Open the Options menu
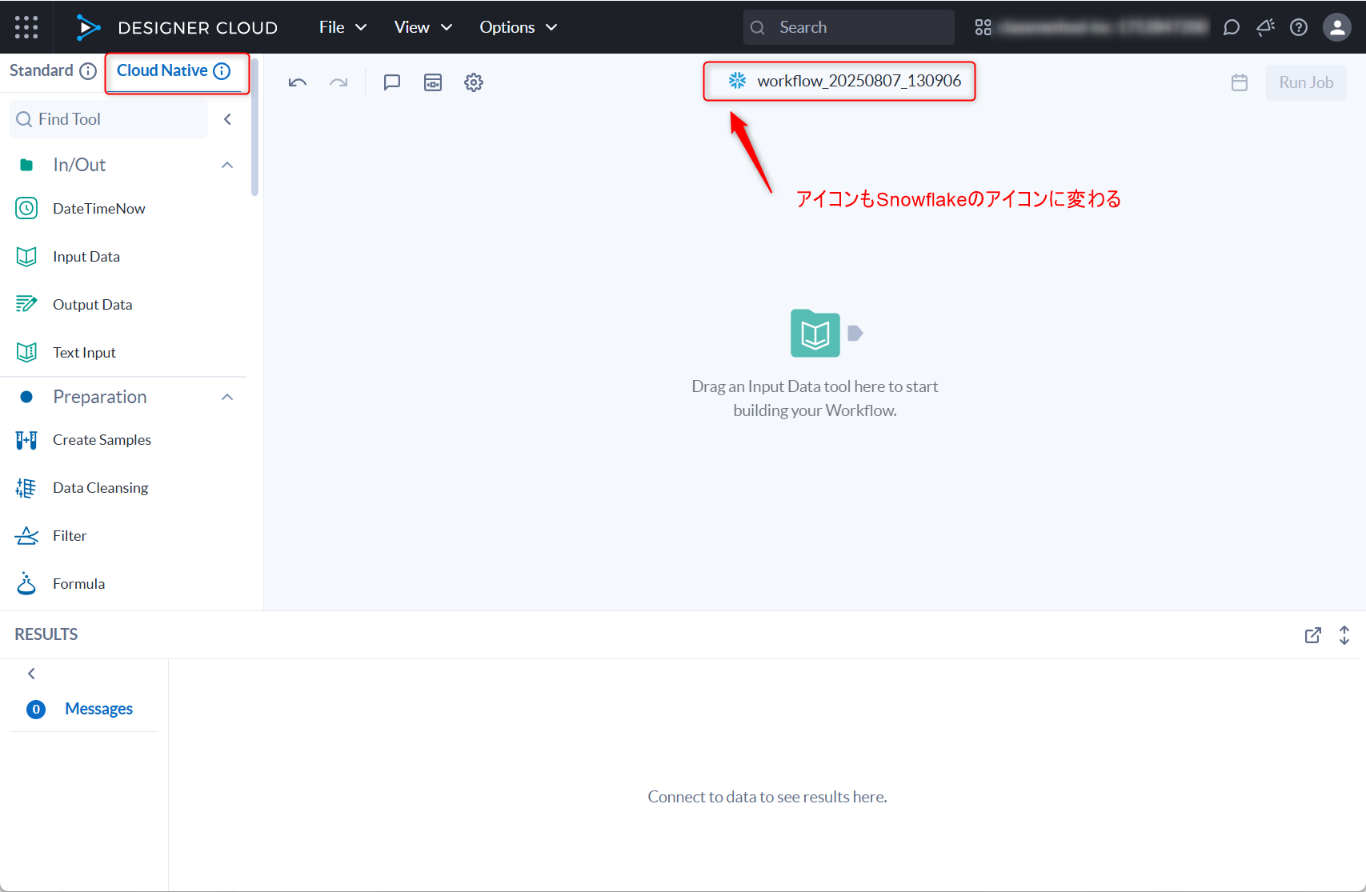Image resolution: width=1366 pixels, height=892 pixels. [x=519, y=27]
